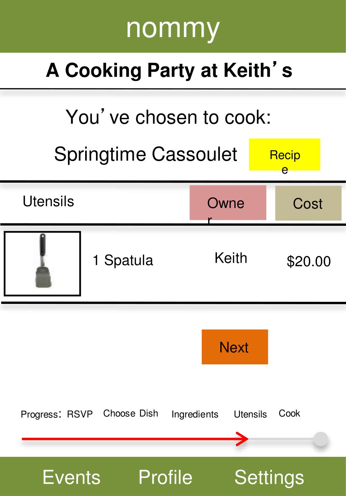Select the RSVP progress step
The height and width of the screenshot is (496, 346).
[x=80, y=414]
